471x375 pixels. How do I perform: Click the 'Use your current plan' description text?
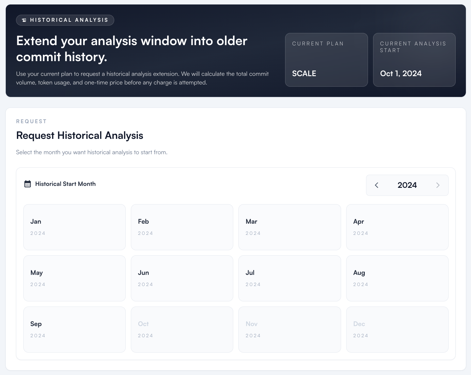click(142, 78)
